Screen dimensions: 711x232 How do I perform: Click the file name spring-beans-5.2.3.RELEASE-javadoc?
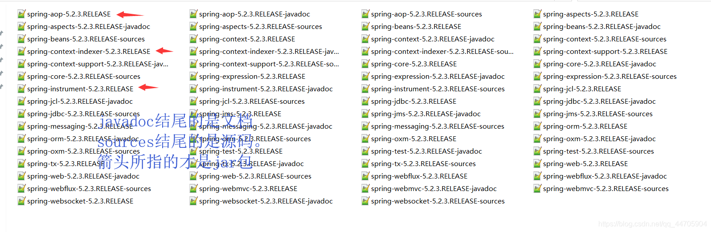click(x=602, y=27)
